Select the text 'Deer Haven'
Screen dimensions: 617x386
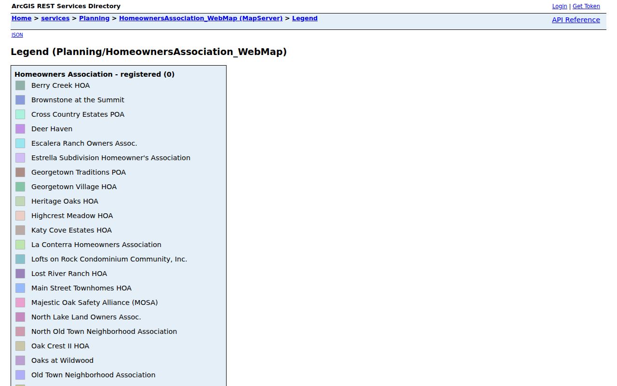[52, 129]
